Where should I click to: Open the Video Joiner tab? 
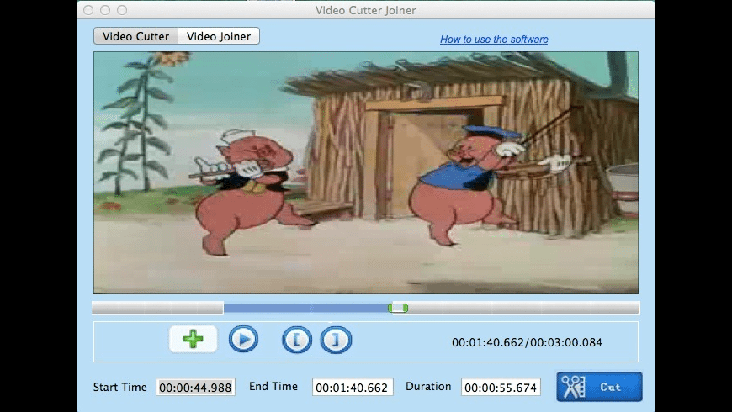click(x=219, y=36)
